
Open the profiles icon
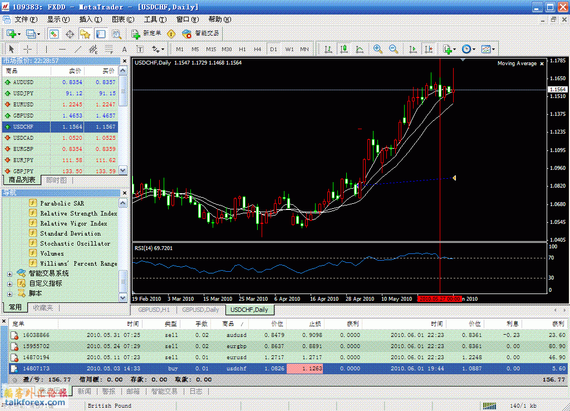click(33, 34)
